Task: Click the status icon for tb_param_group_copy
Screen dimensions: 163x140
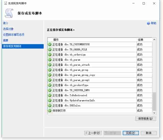Action: coord(50,75)
